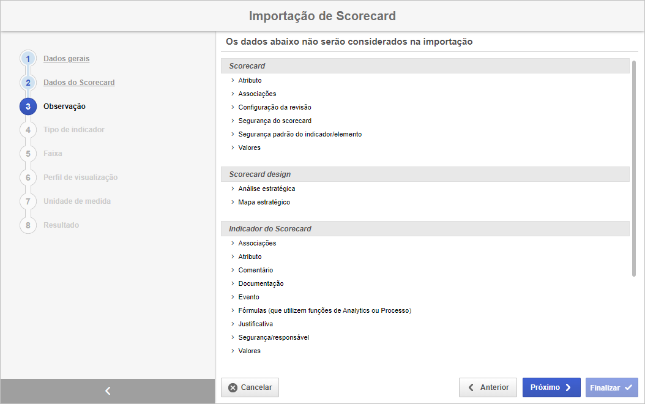Go back with the Anterior button

(x=488, y=387)
